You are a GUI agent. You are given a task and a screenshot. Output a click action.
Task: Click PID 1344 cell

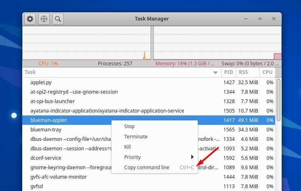coord(229,92)
